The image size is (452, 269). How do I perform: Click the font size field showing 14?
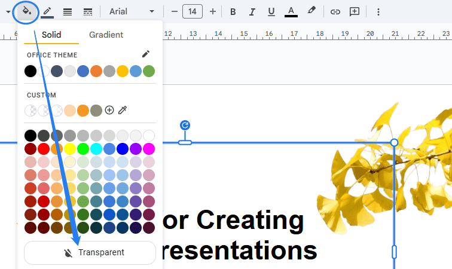click(193, 11)
